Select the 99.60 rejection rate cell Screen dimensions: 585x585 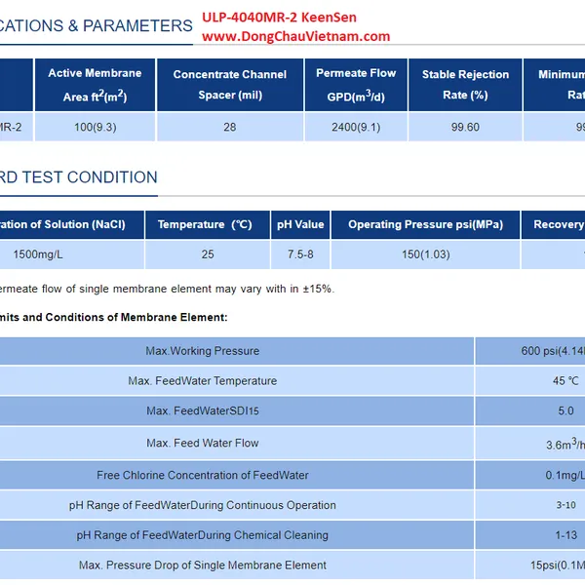pos(465,127)
